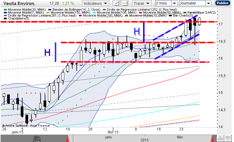Click the selected janv.–févr. timeline range
This screenshot has height=142, width=234.
pos(140,138)
